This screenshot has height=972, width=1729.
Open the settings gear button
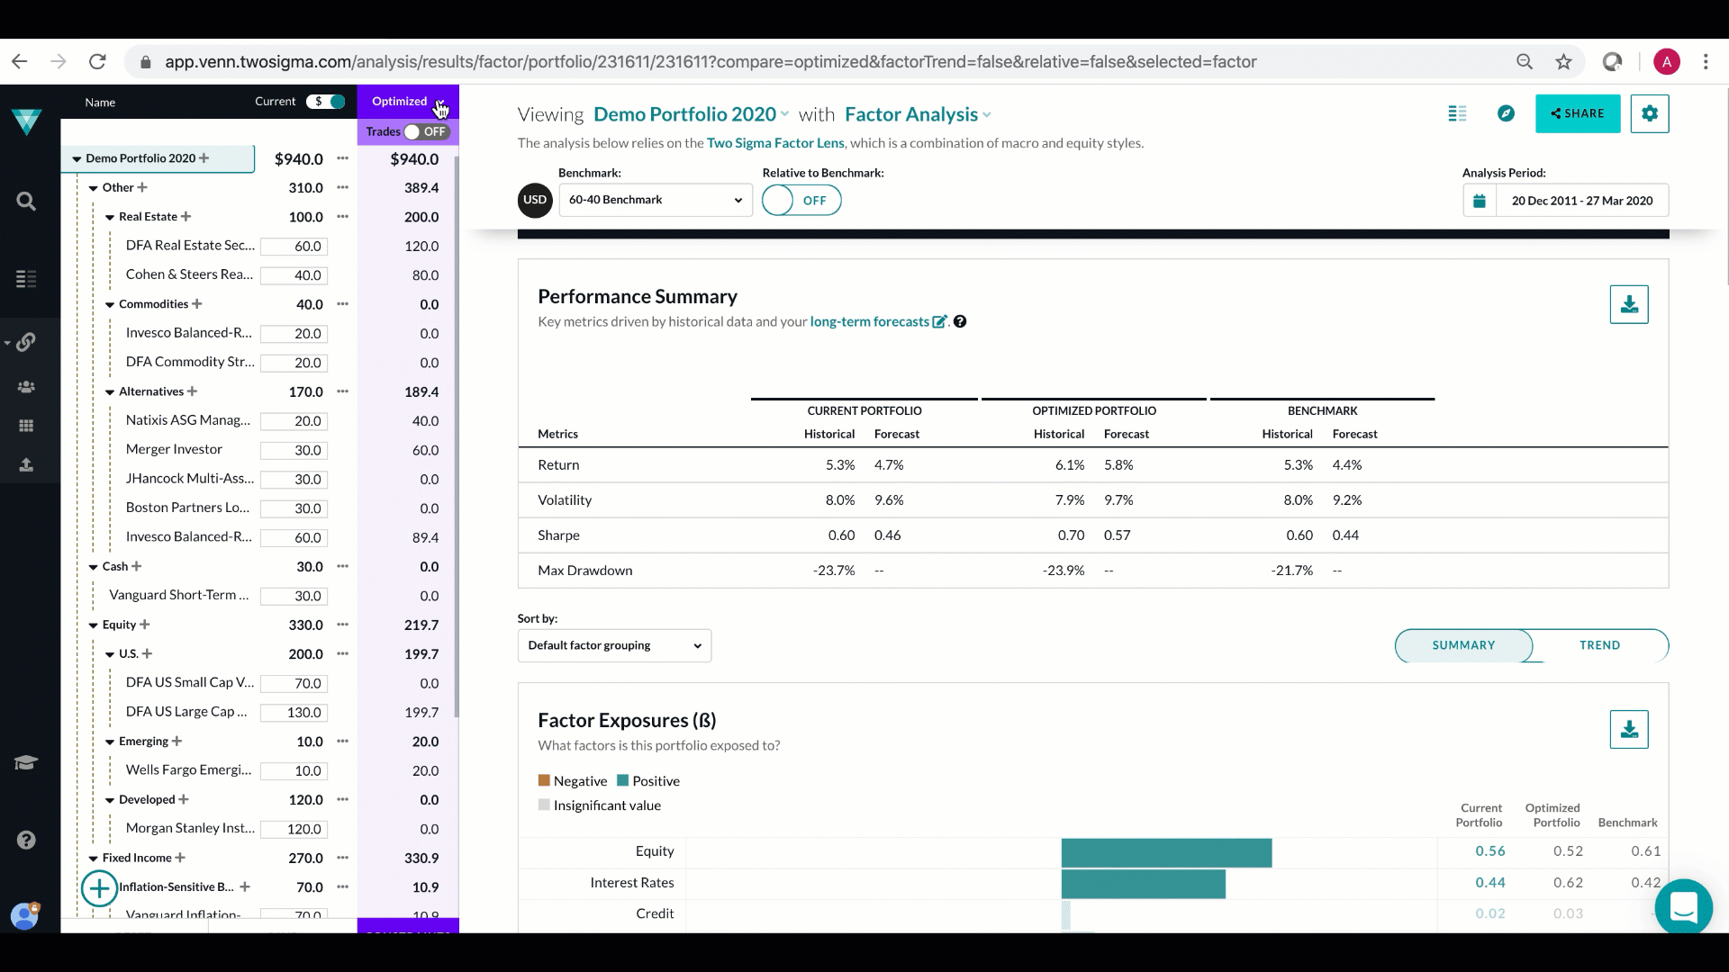[x=1649, y=113]
